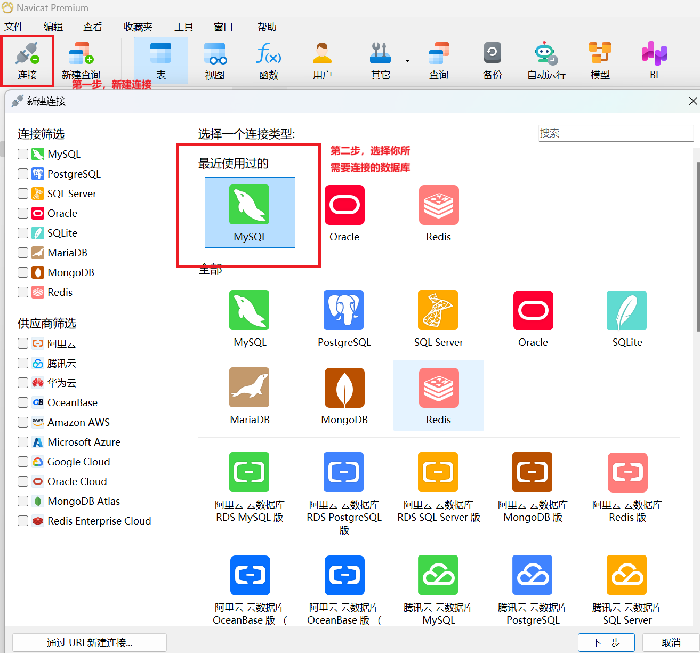Choose 腾讯云 云数据库 SQL Server
700x653 pixels.
coord(627,589)
